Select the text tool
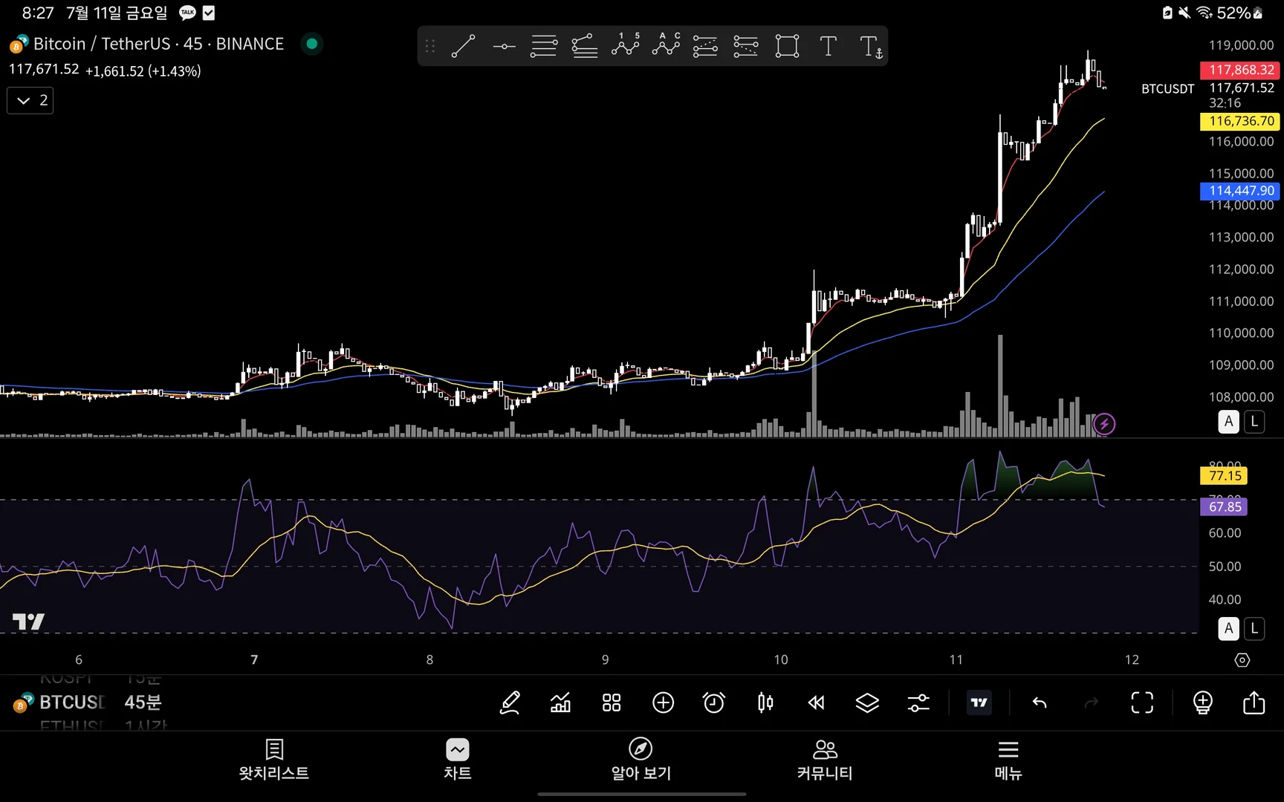 coord(828,46)
